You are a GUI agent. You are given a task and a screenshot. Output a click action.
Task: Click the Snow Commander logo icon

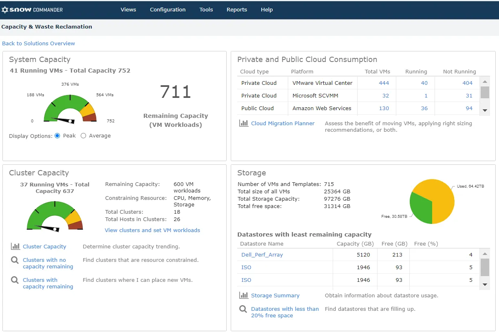(5, 9)
